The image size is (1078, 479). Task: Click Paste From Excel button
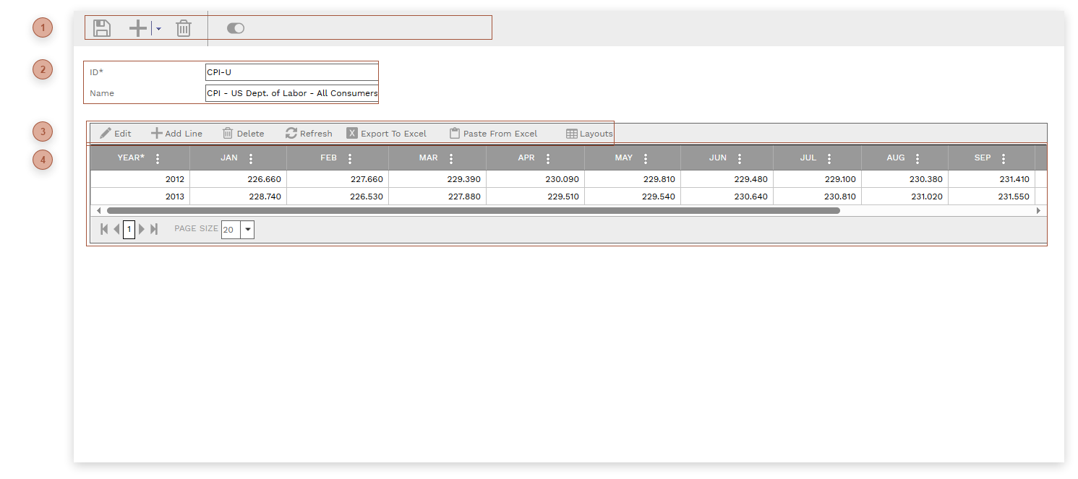(x=493, y=134)
